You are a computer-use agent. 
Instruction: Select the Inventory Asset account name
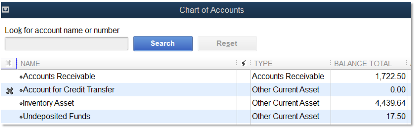coord(49,103)
